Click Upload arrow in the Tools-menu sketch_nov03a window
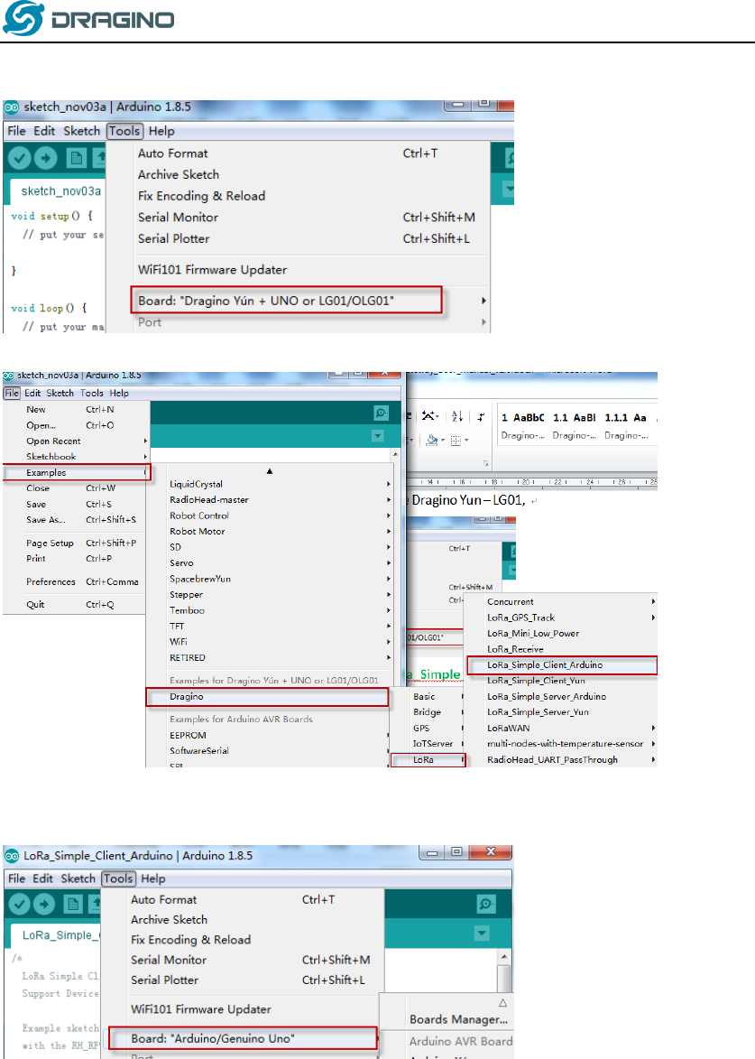755x1059 pixels. click(x=45, y=158)
